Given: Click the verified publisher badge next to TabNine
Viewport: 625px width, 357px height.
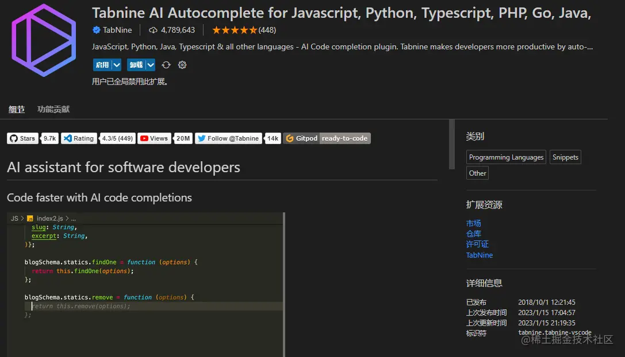Looking at the screenshot, I should click(x=96, y=30).
